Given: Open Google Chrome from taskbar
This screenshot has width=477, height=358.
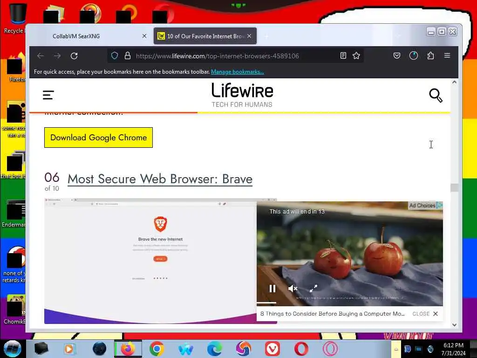Looking at the screenshot, I should point(157,349).
